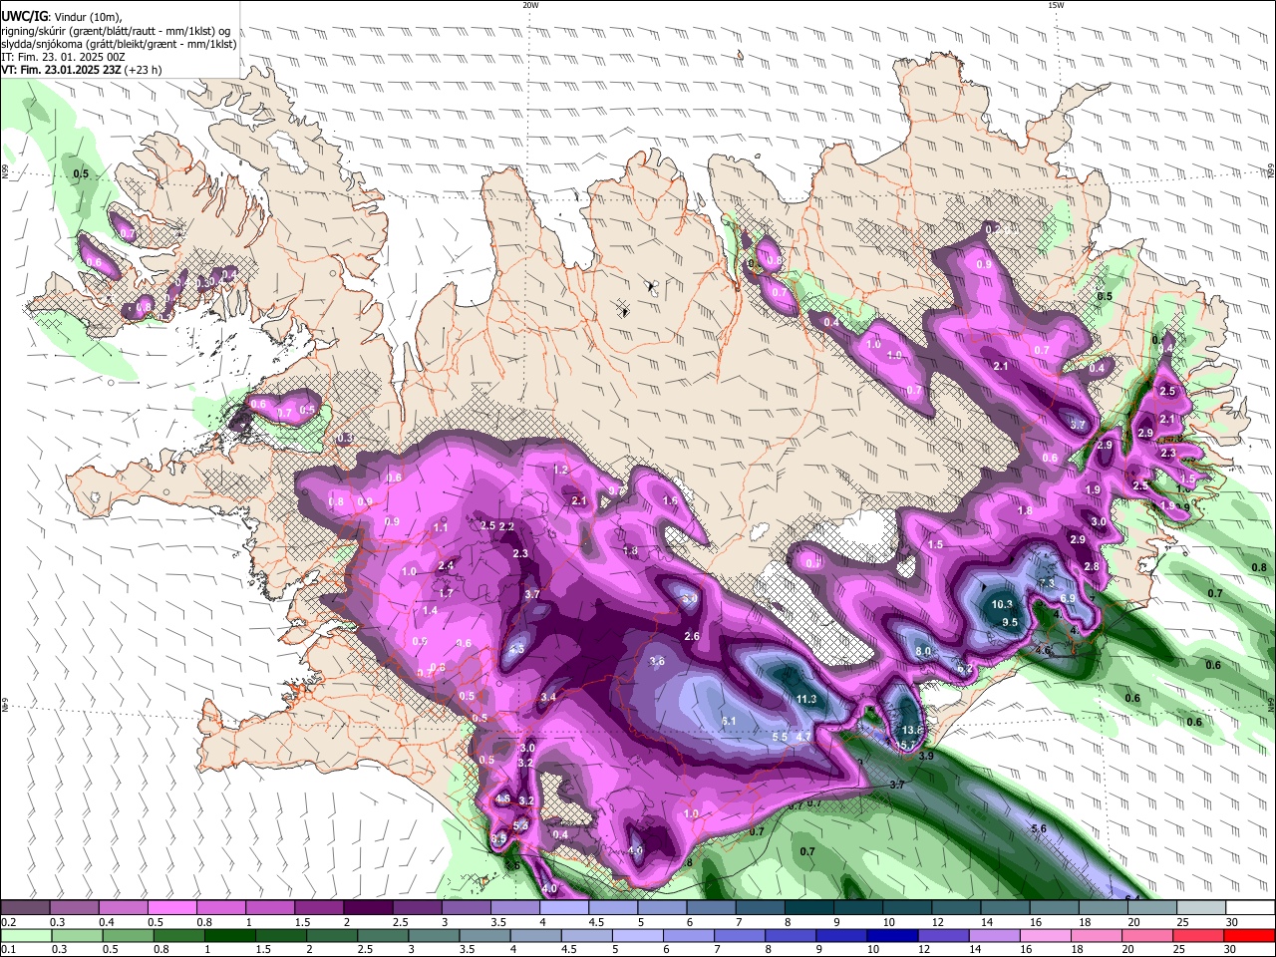Click the dark blue swatch between 10 and 12, lower legend
The height and width of the screenshot is (957, 1276).
[x=890, y=935]
